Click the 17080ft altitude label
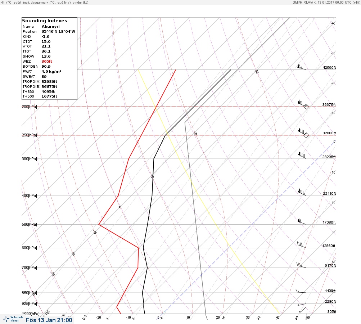This screenshot has height=324, width=361. 329,222
